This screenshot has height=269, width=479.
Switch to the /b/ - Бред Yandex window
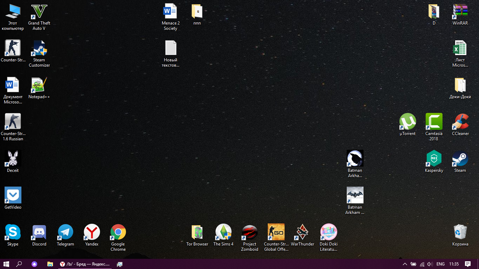pos(85,264)
